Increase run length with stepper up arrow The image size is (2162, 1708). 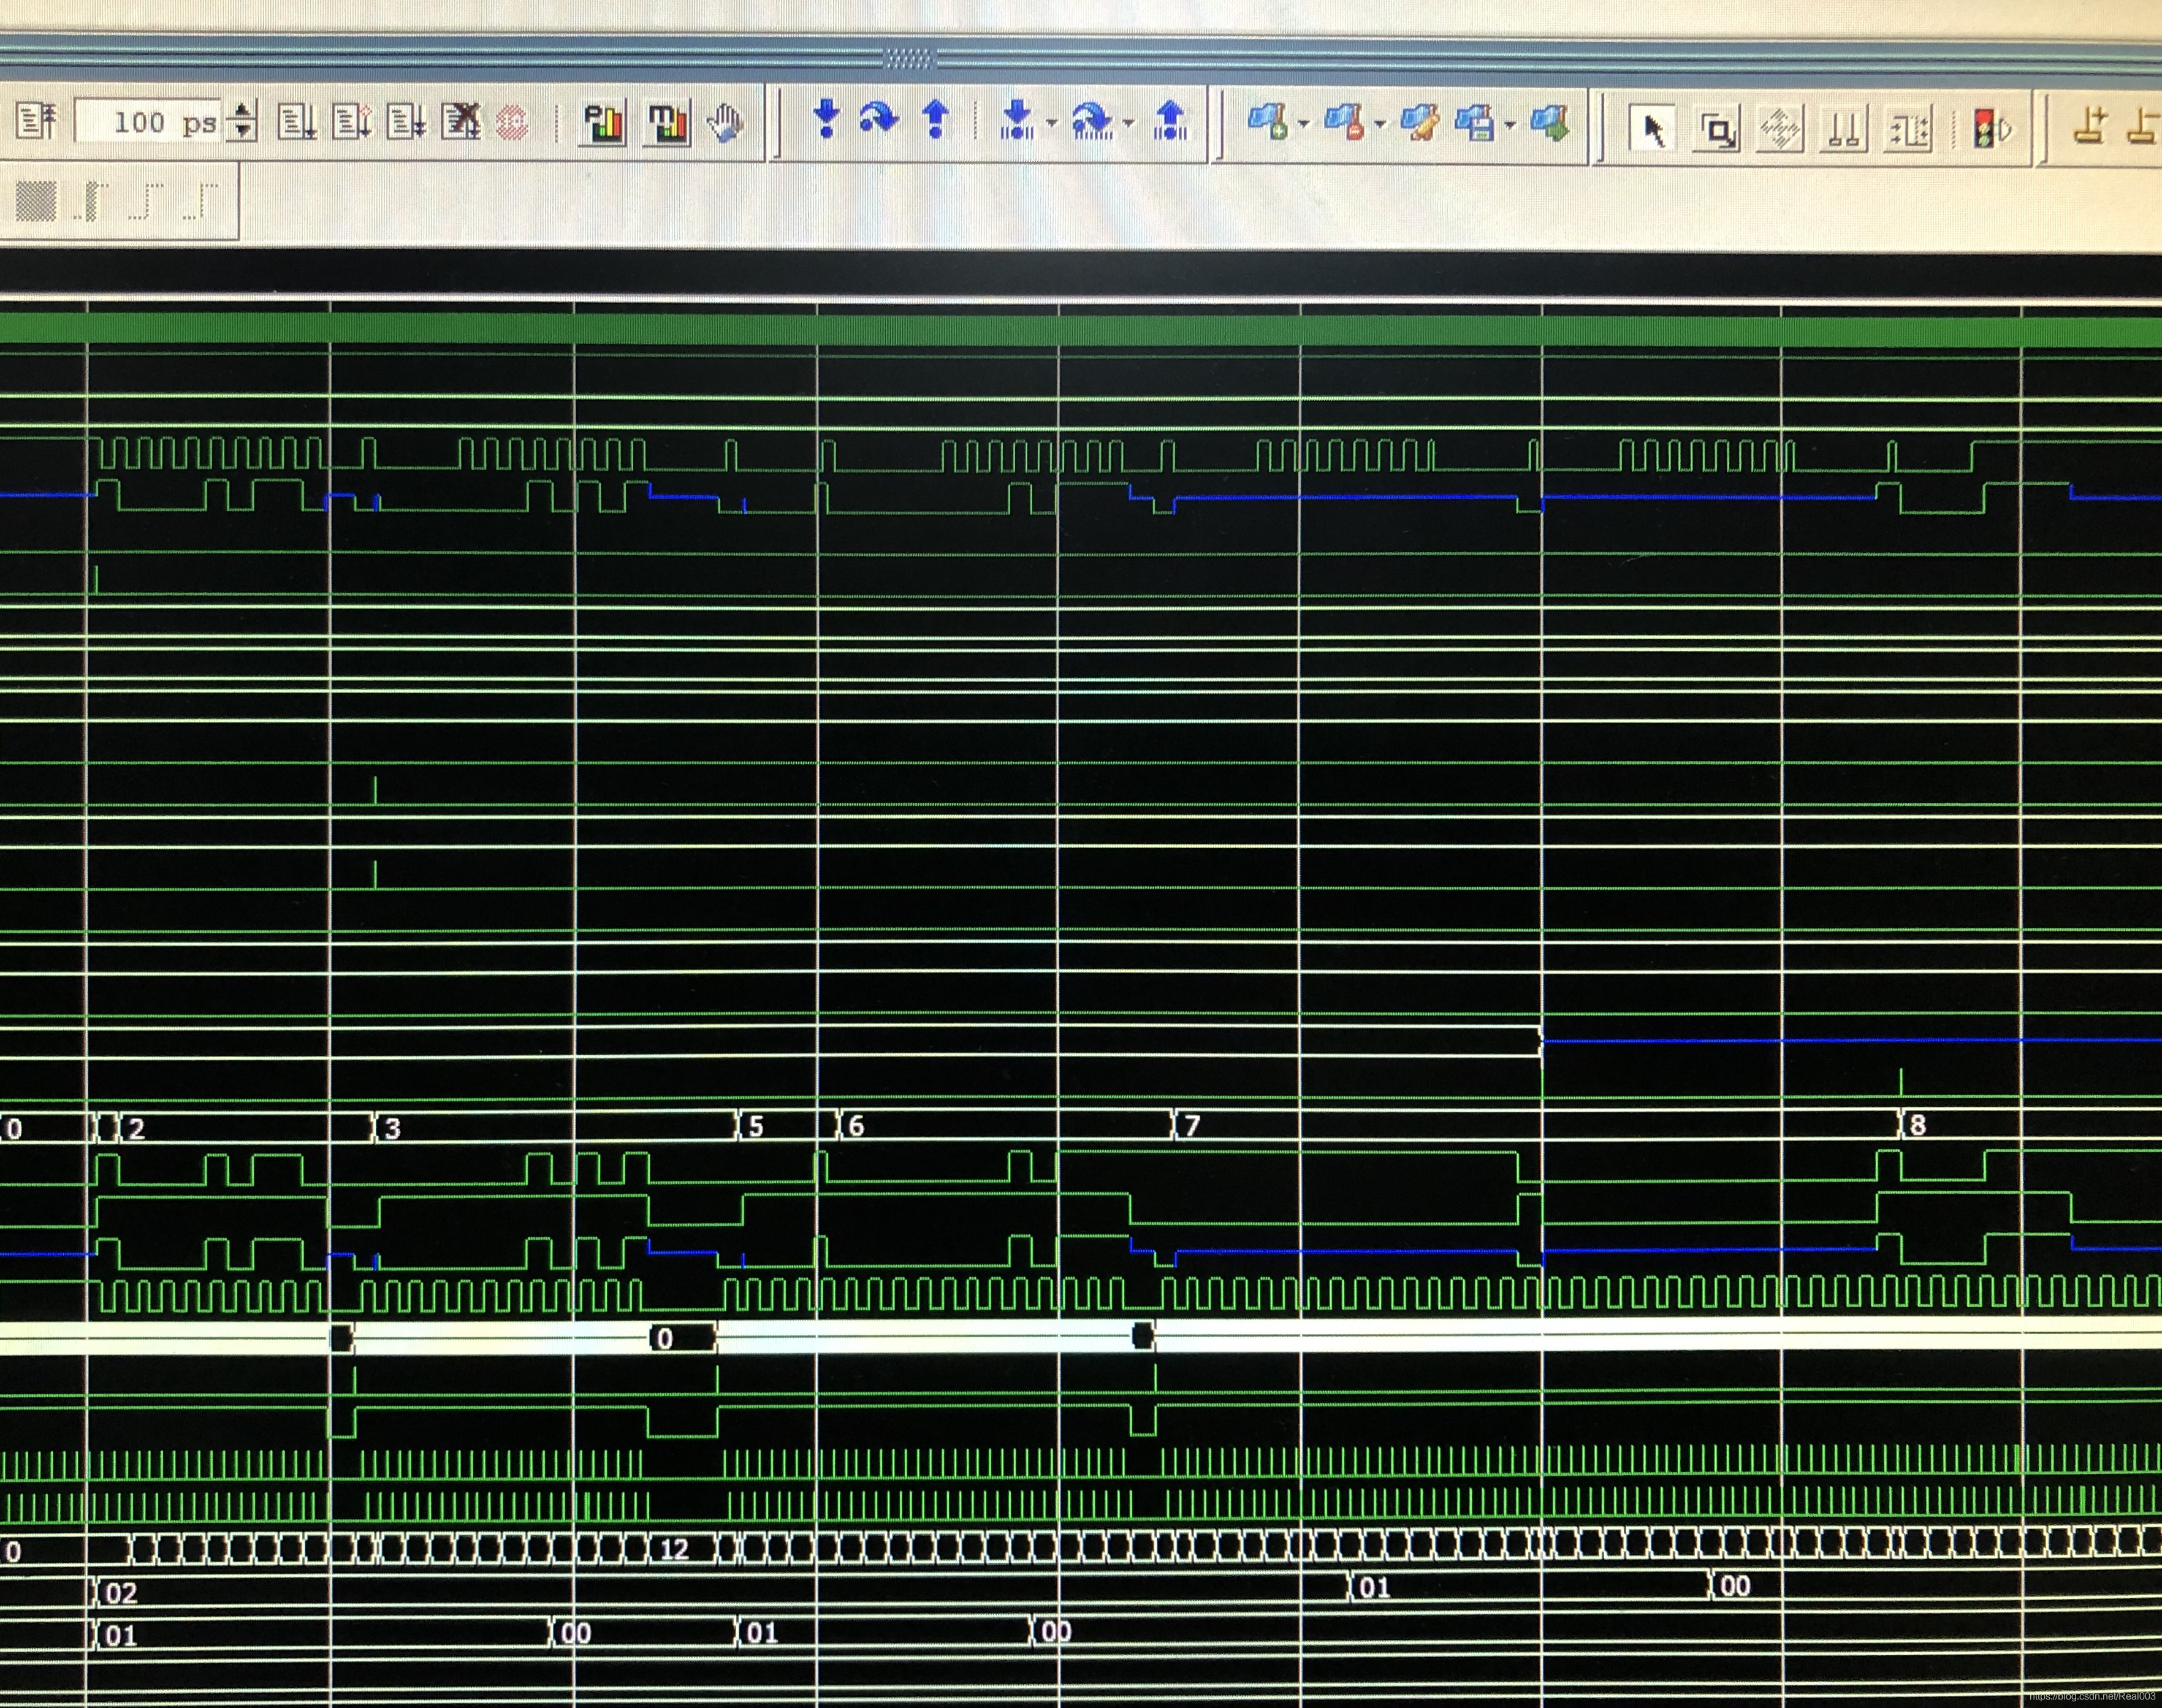click(x=242, y=111)
